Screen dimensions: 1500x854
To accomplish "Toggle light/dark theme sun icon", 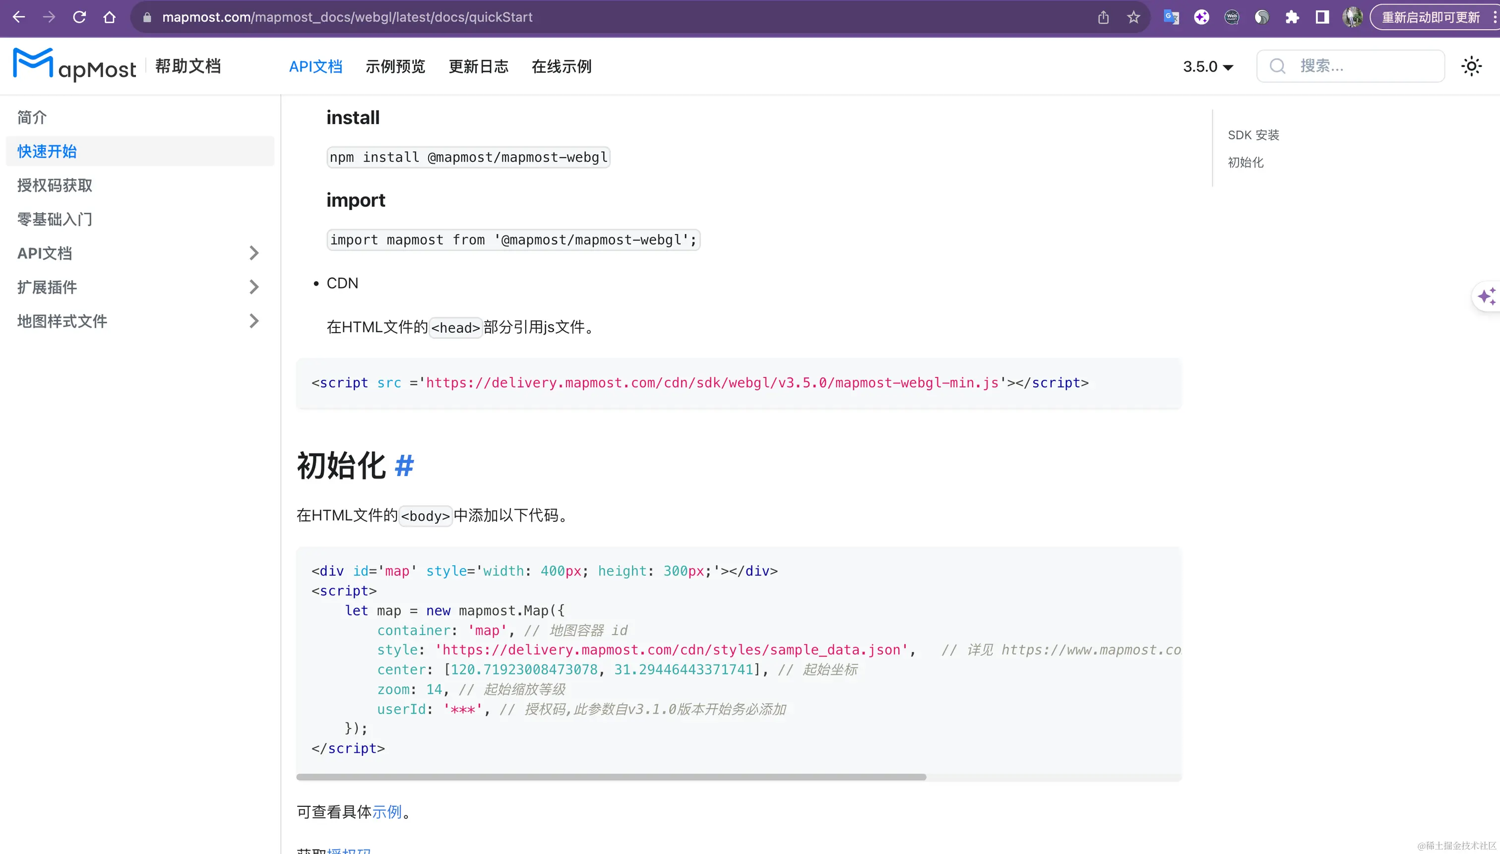I will [1471, 66].
